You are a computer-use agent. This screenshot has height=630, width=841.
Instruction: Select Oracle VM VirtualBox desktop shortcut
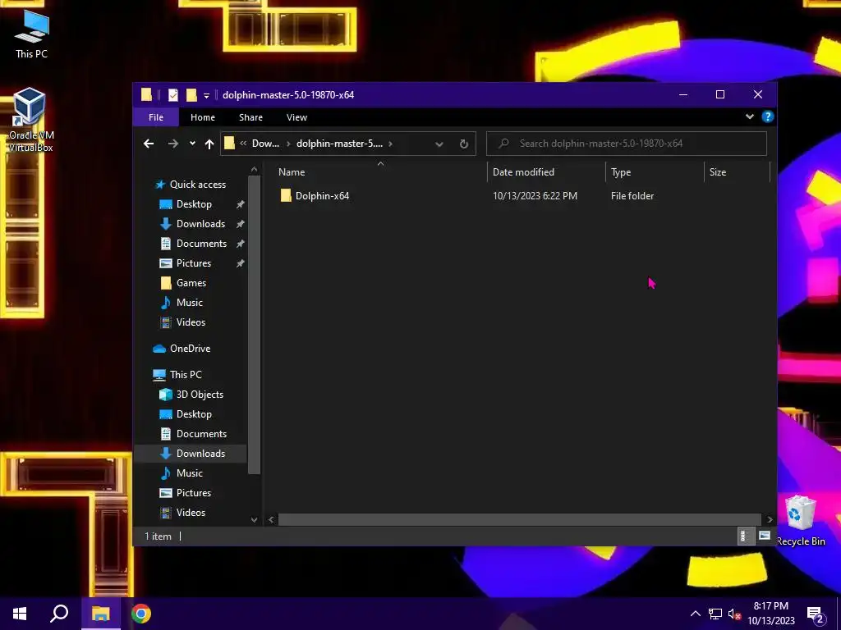[x=30, y=120]
